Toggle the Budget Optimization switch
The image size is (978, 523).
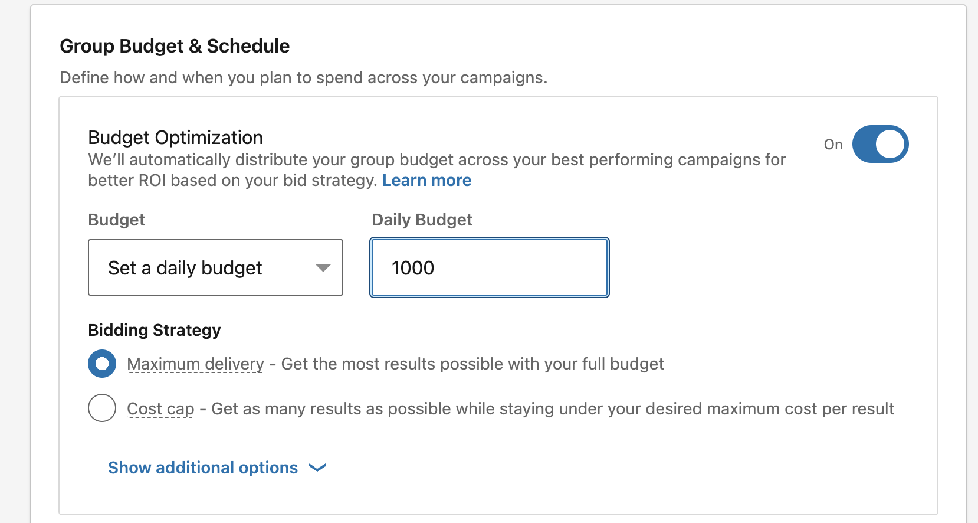(x=880, y=144)
